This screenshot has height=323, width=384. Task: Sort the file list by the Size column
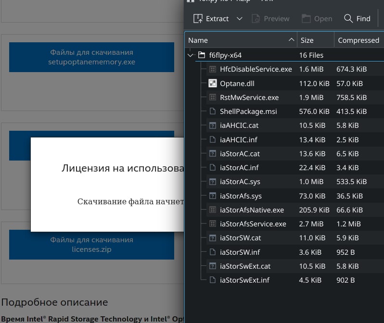coord(316,40)
